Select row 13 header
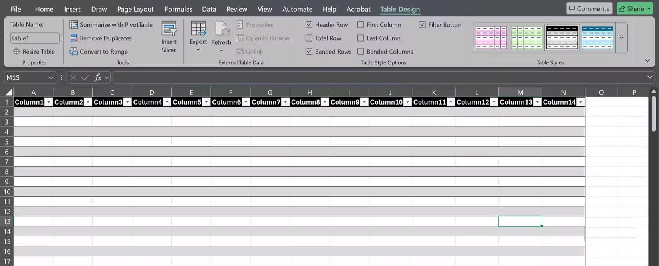Viewport: 659px width, 266px height. pyautogui.click(x=7, y=221)
